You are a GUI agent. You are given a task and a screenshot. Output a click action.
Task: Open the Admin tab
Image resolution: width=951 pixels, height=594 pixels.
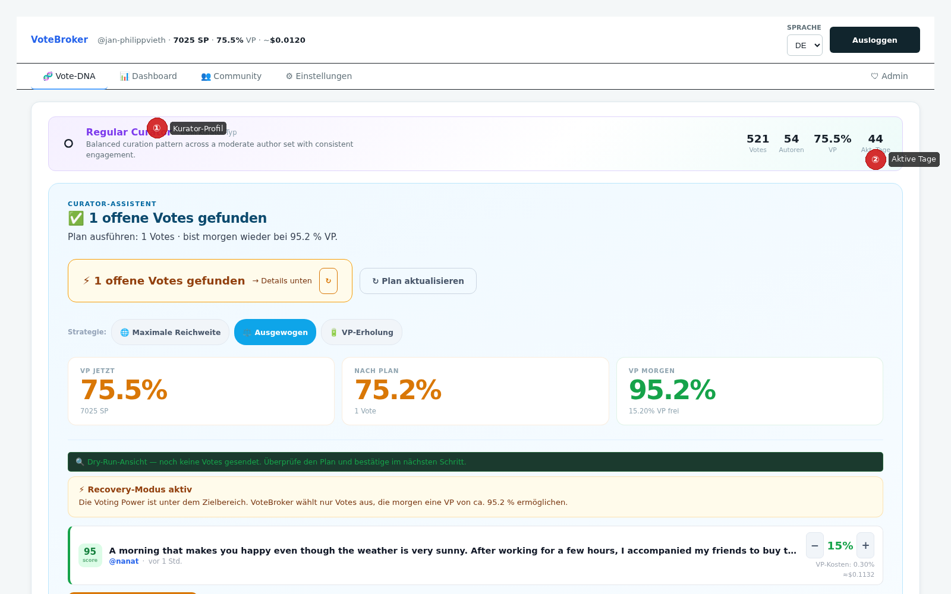pos(889,76)
